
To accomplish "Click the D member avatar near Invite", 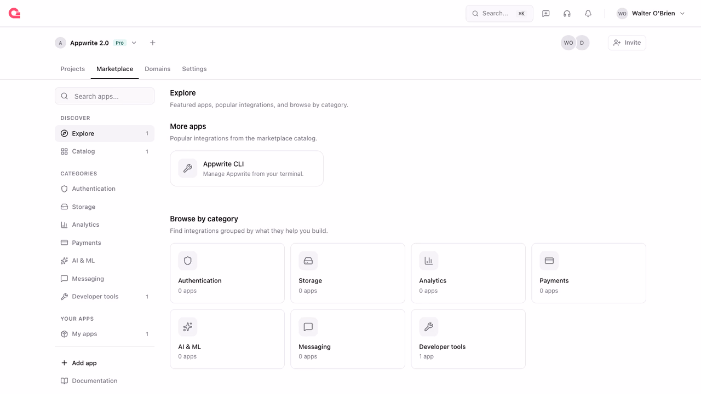I will pos(582,43).
